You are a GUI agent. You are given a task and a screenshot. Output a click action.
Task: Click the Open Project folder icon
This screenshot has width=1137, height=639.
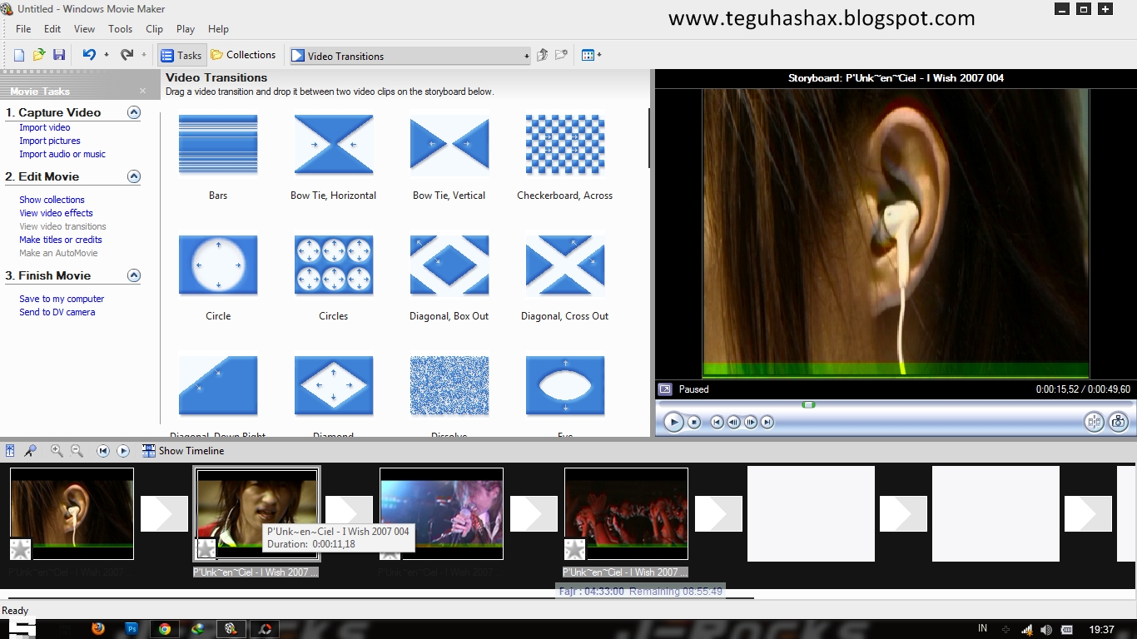point(39,55)
